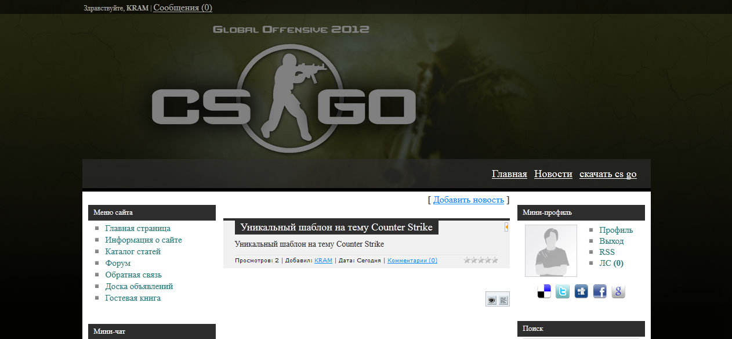Rate the news entry with stars
The image size is (732, 339).
pyautogui.click(x=481, y=260)
